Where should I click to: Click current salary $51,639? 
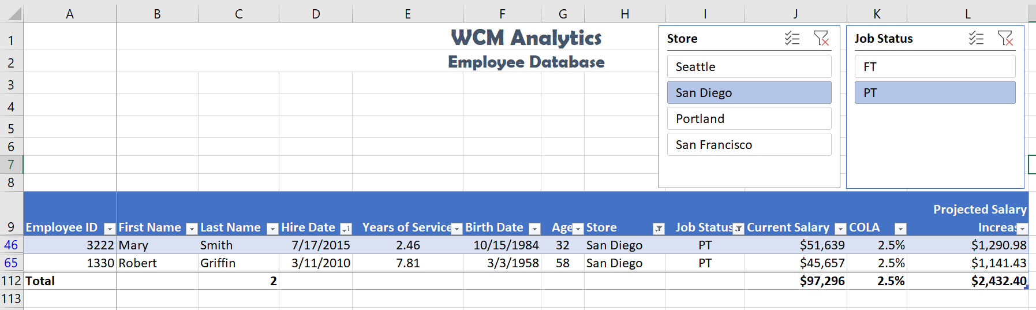pos(796,245)
